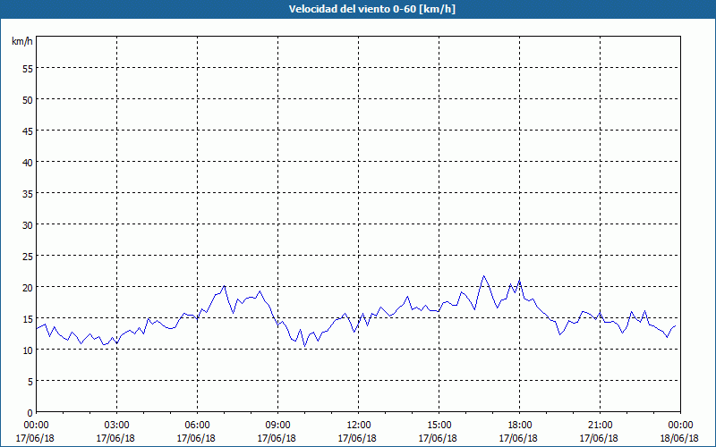Click the 20 value on the vertical axis
716x447 pixels.
[x=27, y=288]
